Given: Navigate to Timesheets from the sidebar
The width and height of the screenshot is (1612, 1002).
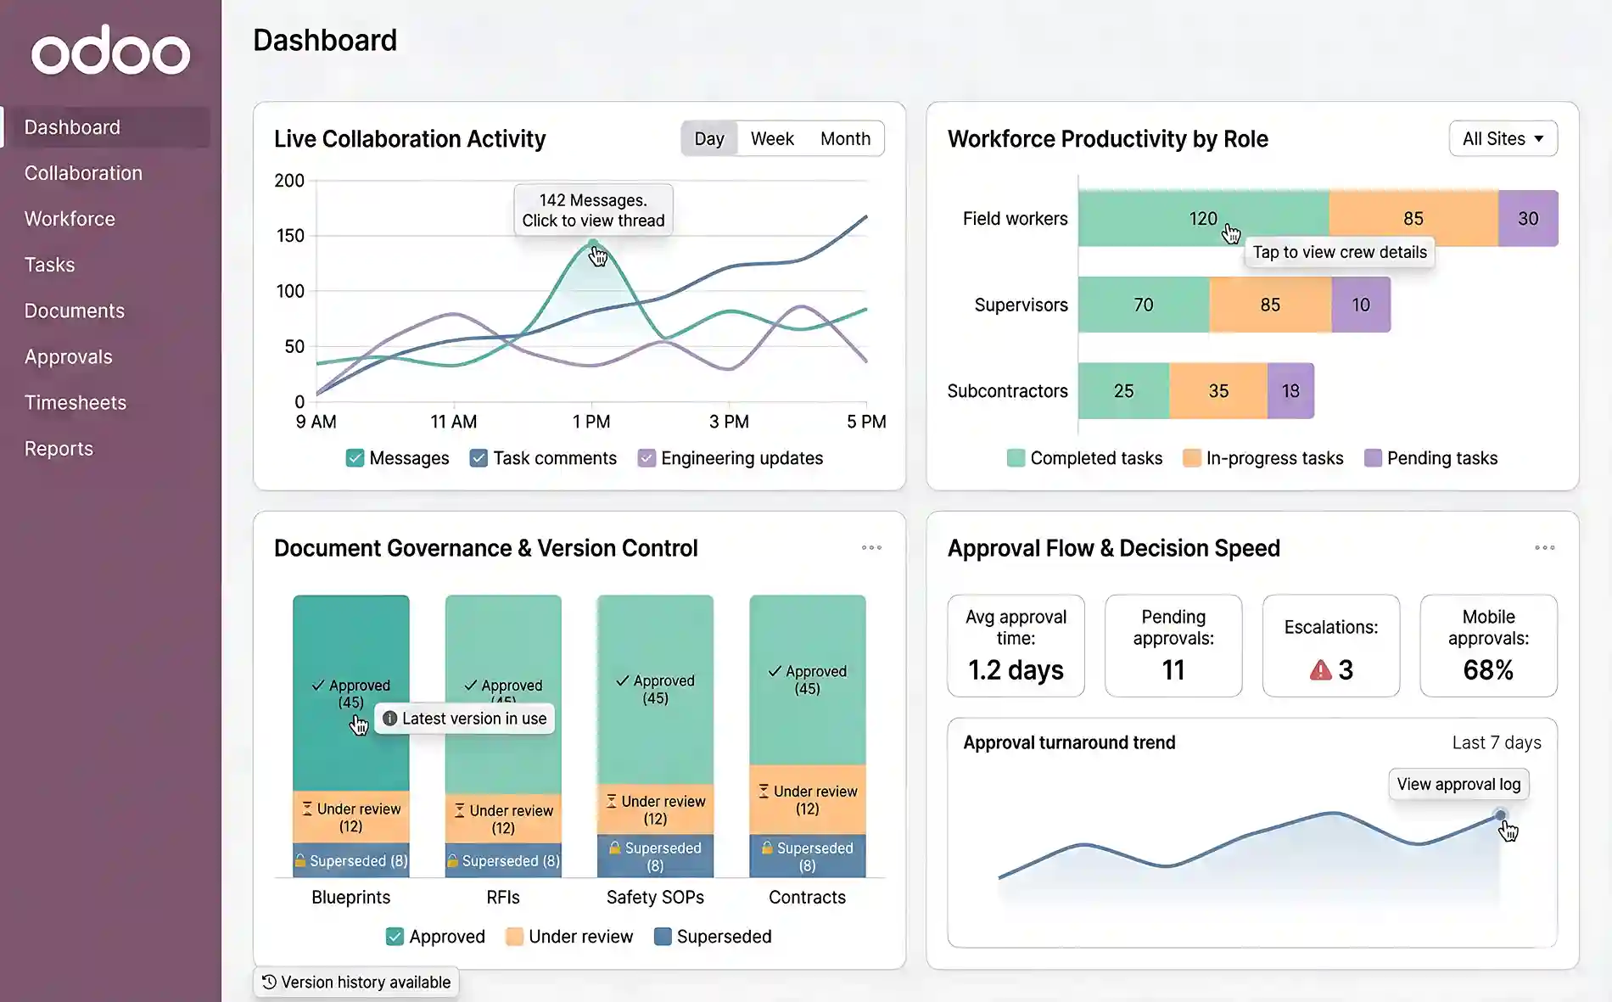Looking at the screenshot, I should coord(76,402).
